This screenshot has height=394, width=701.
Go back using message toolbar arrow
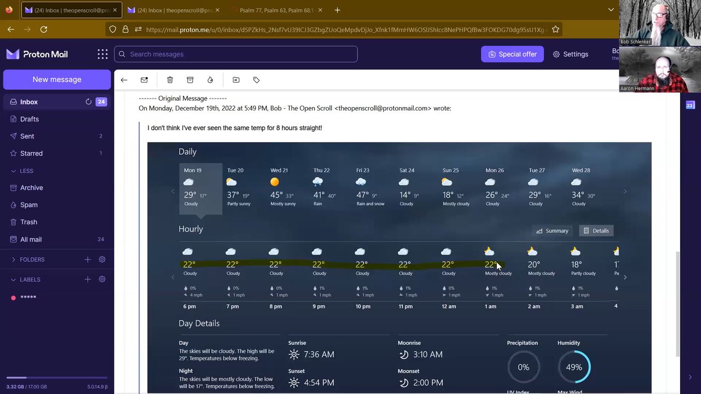[124, 80]
